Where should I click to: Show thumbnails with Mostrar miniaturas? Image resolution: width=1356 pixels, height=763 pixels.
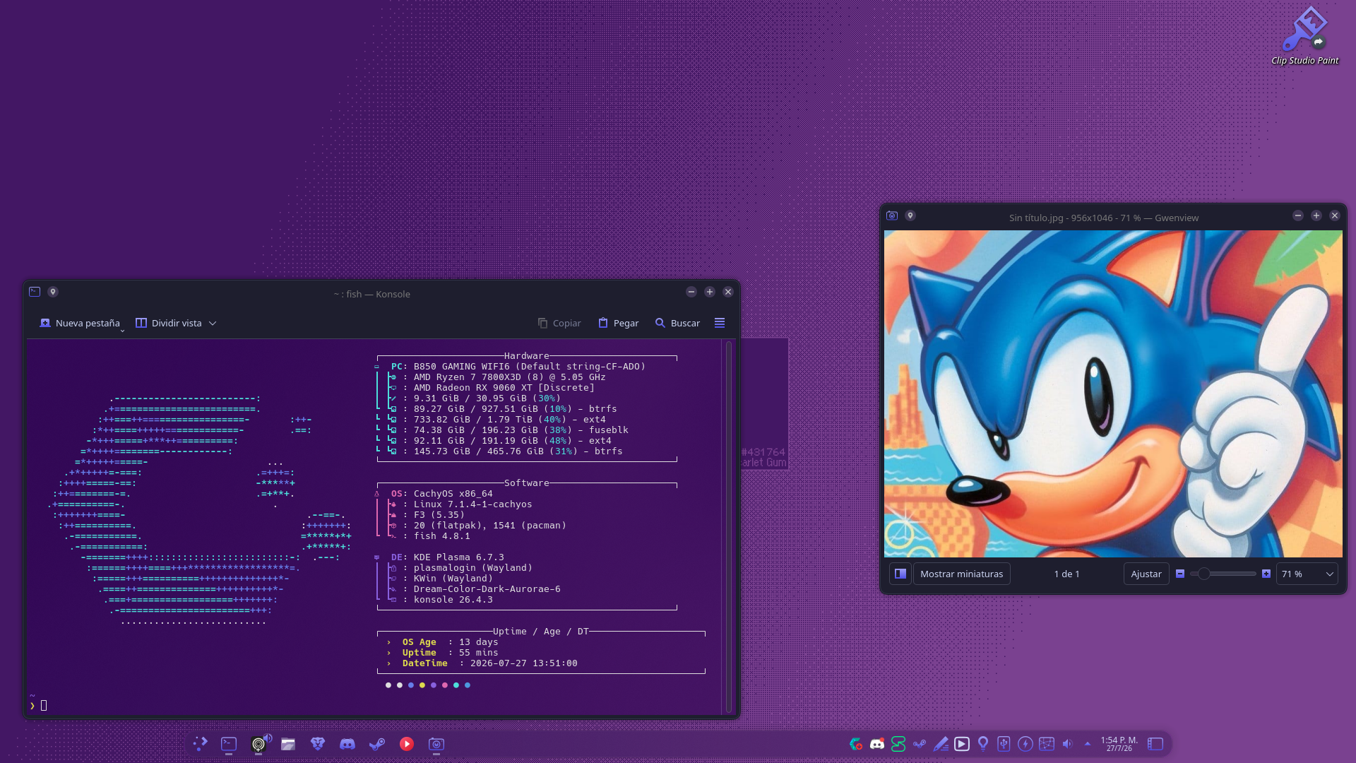pyautogui.click(x=961, y=574)
